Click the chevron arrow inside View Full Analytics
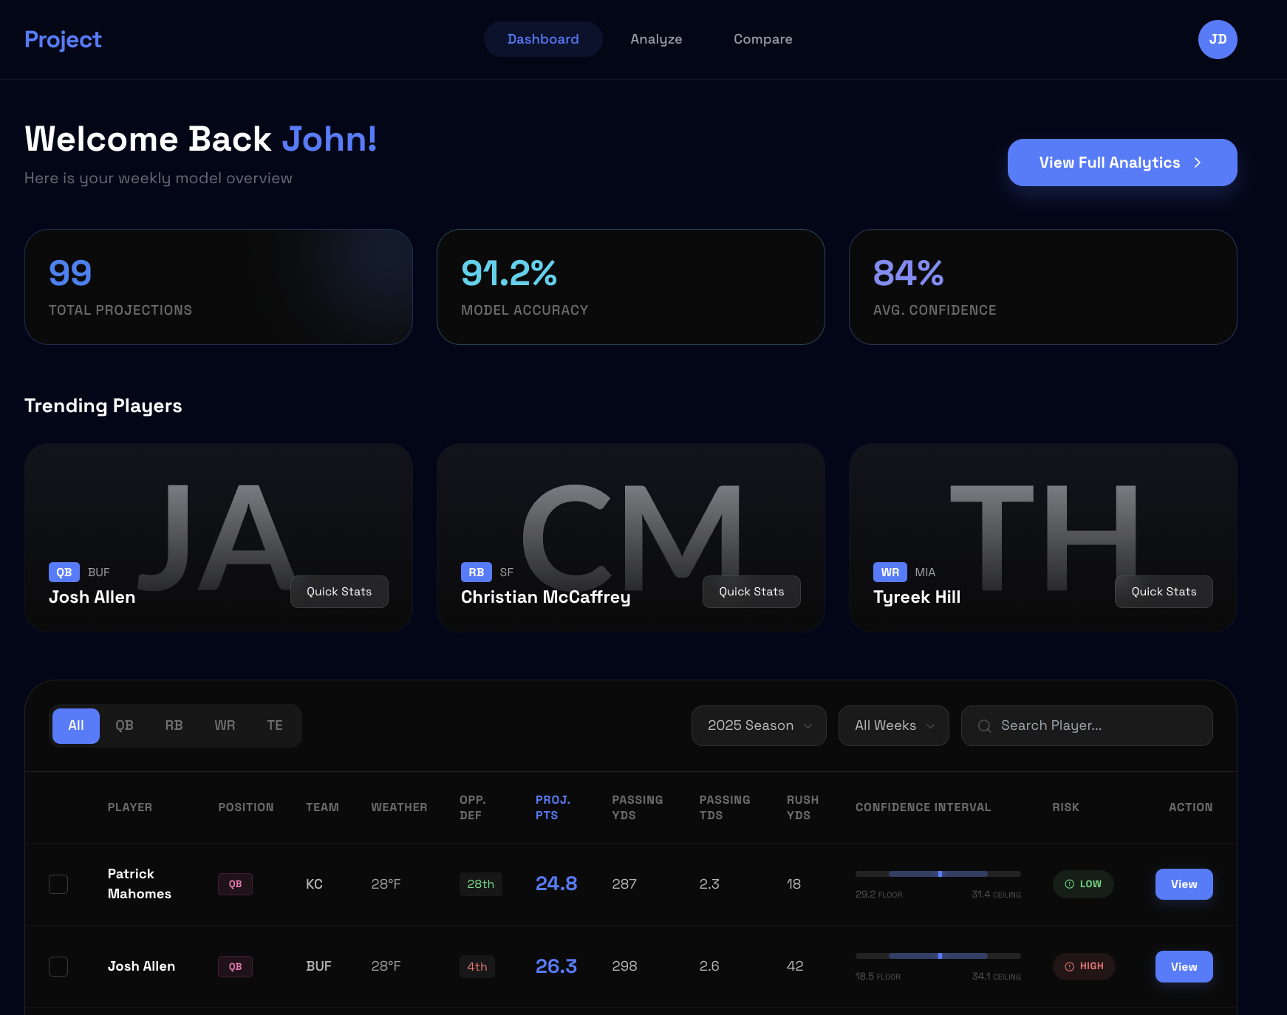The width and height of the screenshot is (1287, 1015). [1198, 163]
